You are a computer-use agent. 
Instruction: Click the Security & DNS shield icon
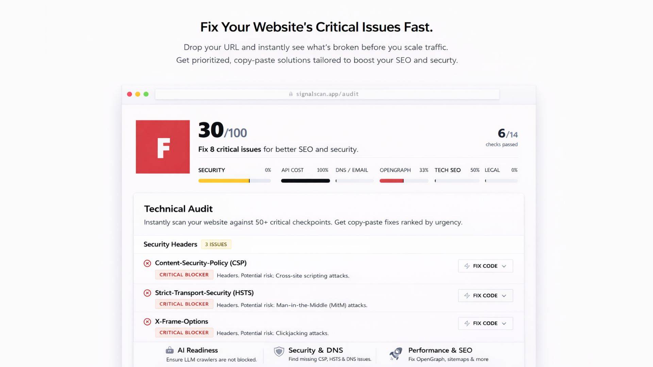pyautogui.click(x=279, y=351)
